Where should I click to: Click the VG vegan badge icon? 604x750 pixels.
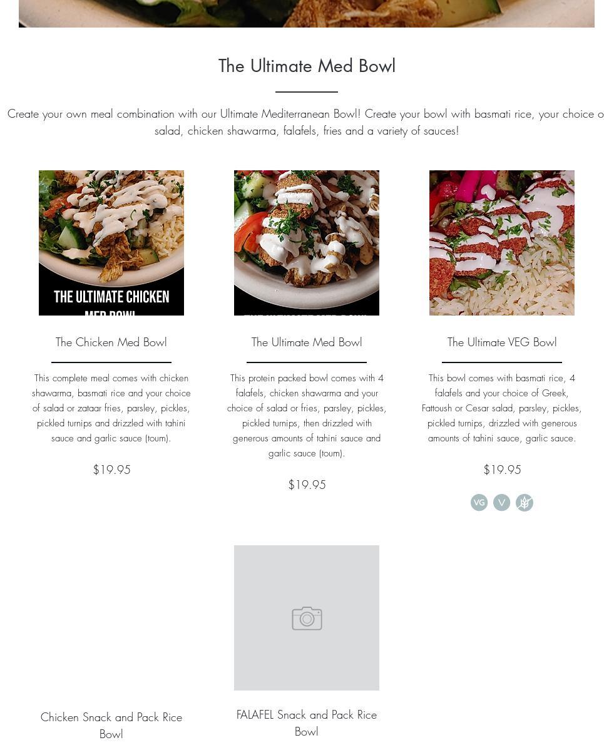pyautogui.click(x=479, y=502)
